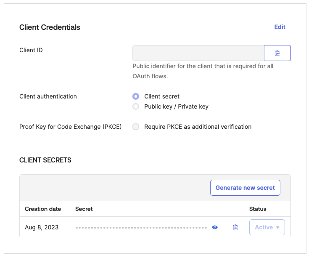Click the CLIENT SECRETS section heading
The width and height of the screenshot is (314, 258).
tap(45, 160)
